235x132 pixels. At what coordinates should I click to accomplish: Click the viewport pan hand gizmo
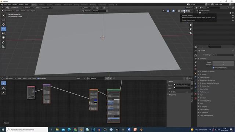191,29
